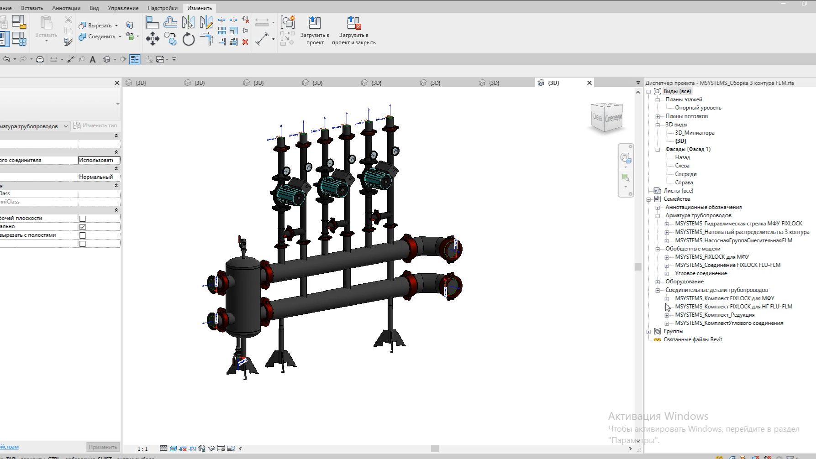This screenshot has width=816, height=459.
Task: Activate the Rotate tool
Action: (x=189, y=39)
